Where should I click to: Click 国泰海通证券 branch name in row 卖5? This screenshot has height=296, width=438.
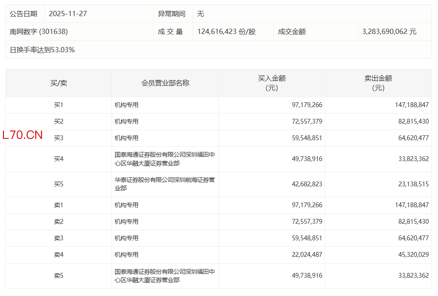[164, 276]
